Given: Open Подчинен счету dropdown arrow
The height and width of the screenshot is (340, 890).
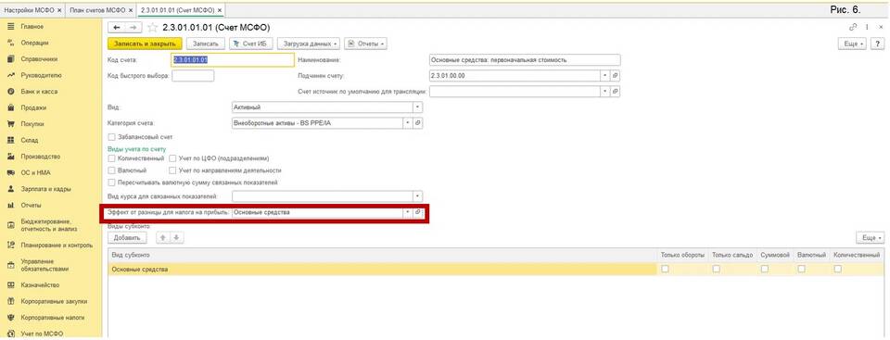Looking at the screenshot, I should [605, 75].
